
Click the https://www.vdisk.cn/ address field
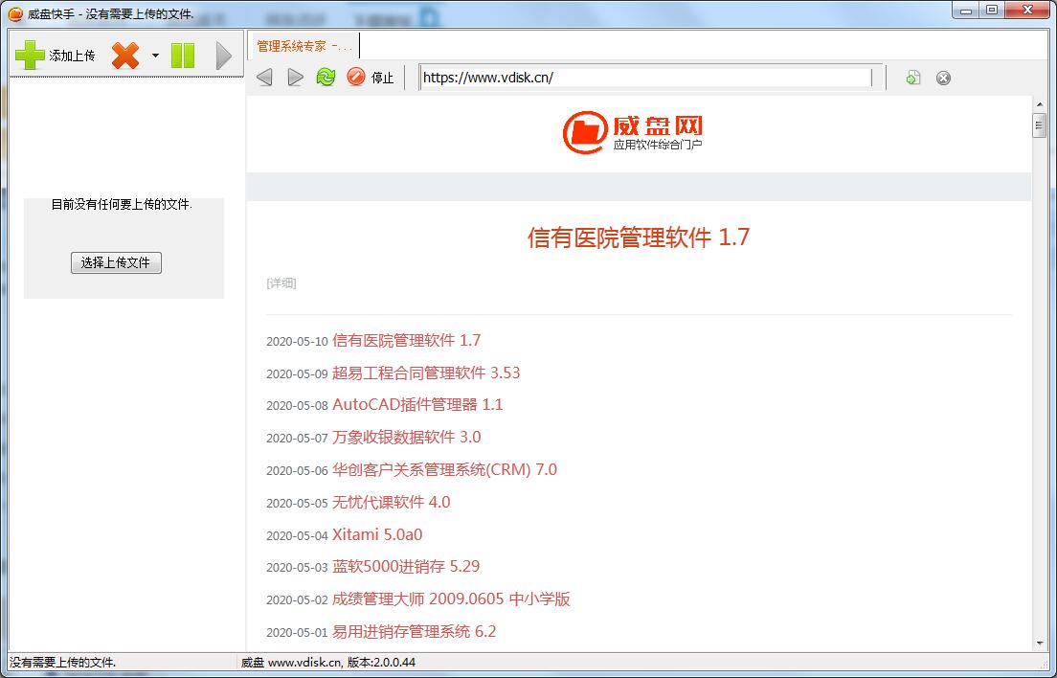point(645,78)
